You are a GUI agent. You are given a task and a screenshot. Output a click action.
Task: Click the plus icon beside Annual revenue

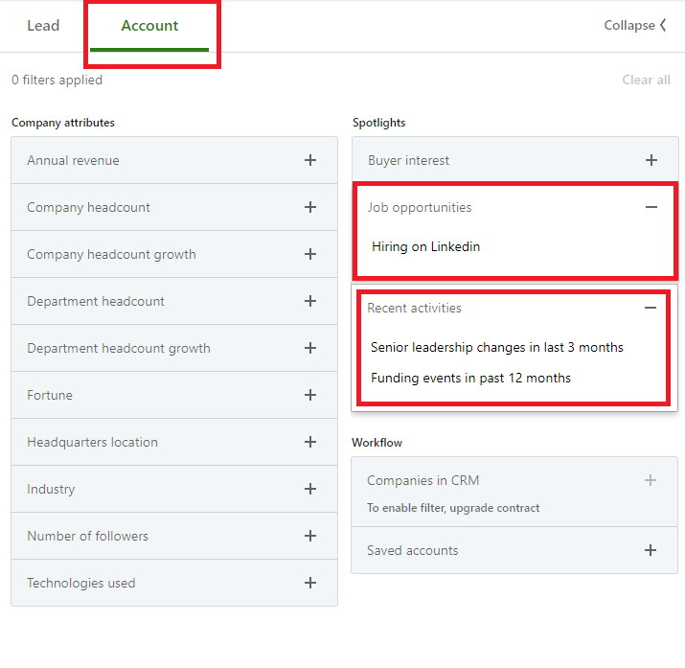(309, 160)
